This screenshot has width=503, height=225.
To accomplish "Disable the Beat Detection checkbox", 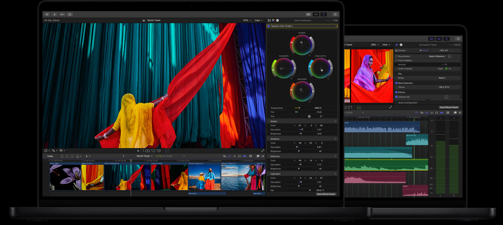I will click(x=396, y=83).
